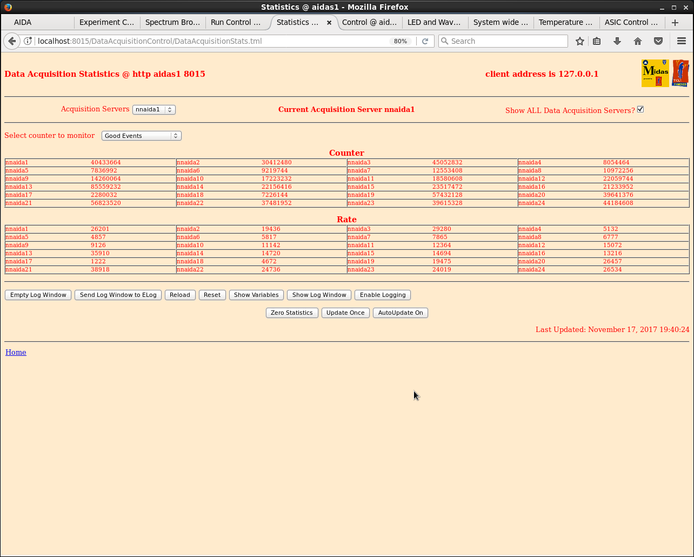Click the client address 127.0.0.1 text
Image resolution: width=694 pixels, height=557 pixels.
coord(542,74)
